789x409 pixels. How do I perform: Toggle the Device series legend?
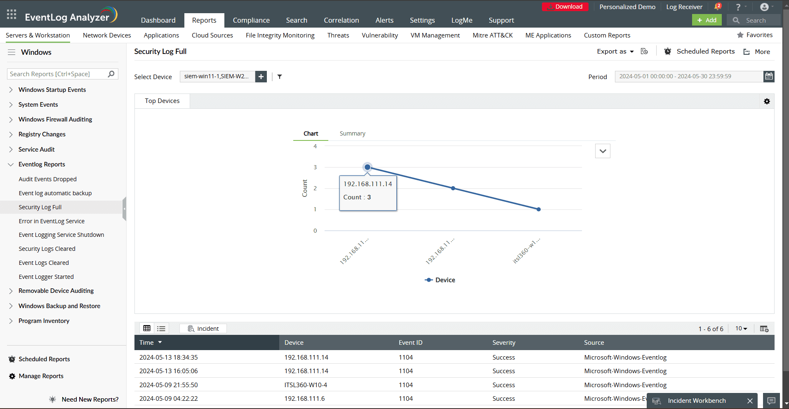pos(440,280)
